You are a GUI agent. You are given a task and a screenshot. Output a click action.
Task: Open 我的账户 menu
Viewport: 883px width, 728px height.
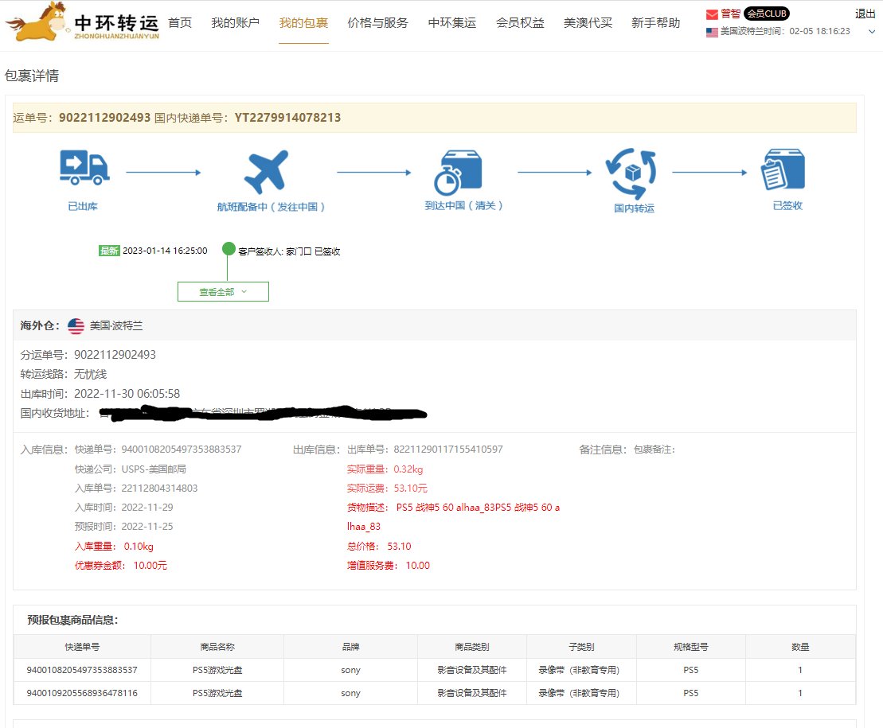pos(236,22)
